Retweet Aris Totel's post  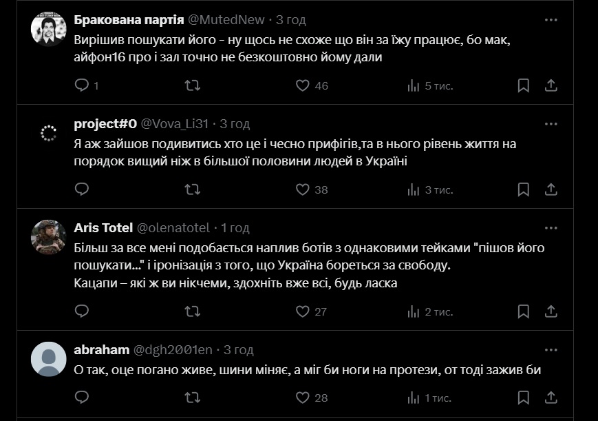pos(193,312)
